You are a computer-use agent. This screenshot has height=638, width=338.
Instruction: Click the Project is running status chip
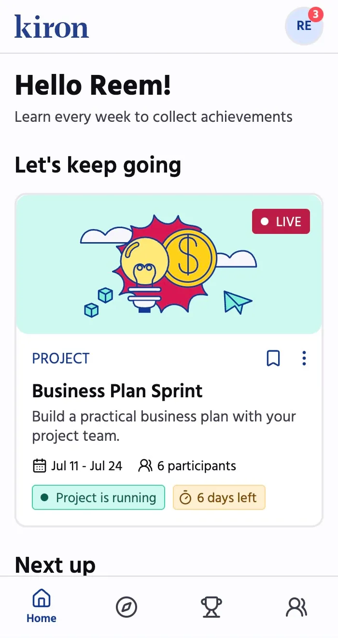[x=99, y=497]
